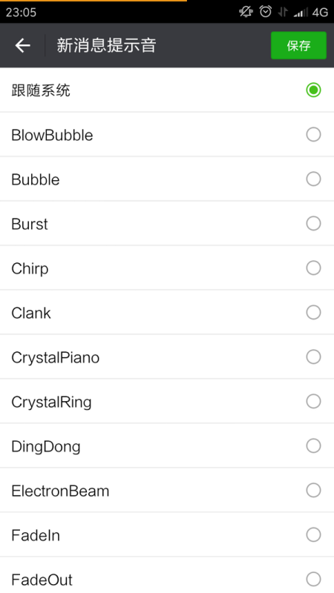Image resolution: width=334 pixels, height=593 pixels.
Task: Choose the ElectronBeam radio button
Action: [x=313, y=490]
